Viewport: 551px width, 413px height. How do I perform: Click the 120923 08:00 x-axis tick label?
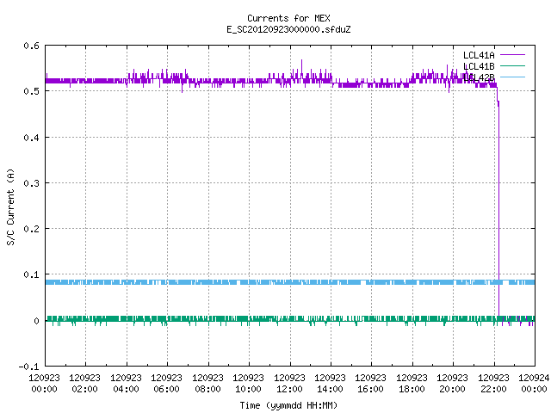pyautogui.click(x=207, y=383)
